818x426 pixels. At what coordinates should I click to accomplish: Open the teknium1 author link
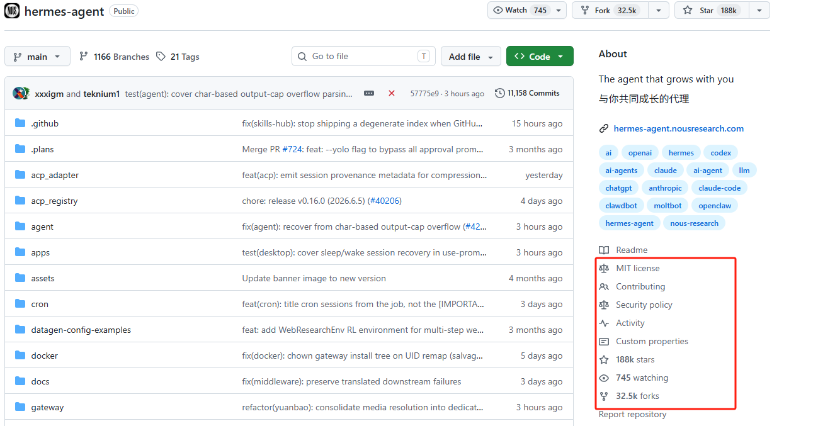(x=101, y=94)
